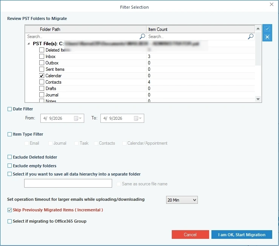Open the To date calendar picker
The image size is (279, 246).
[138, 118]
